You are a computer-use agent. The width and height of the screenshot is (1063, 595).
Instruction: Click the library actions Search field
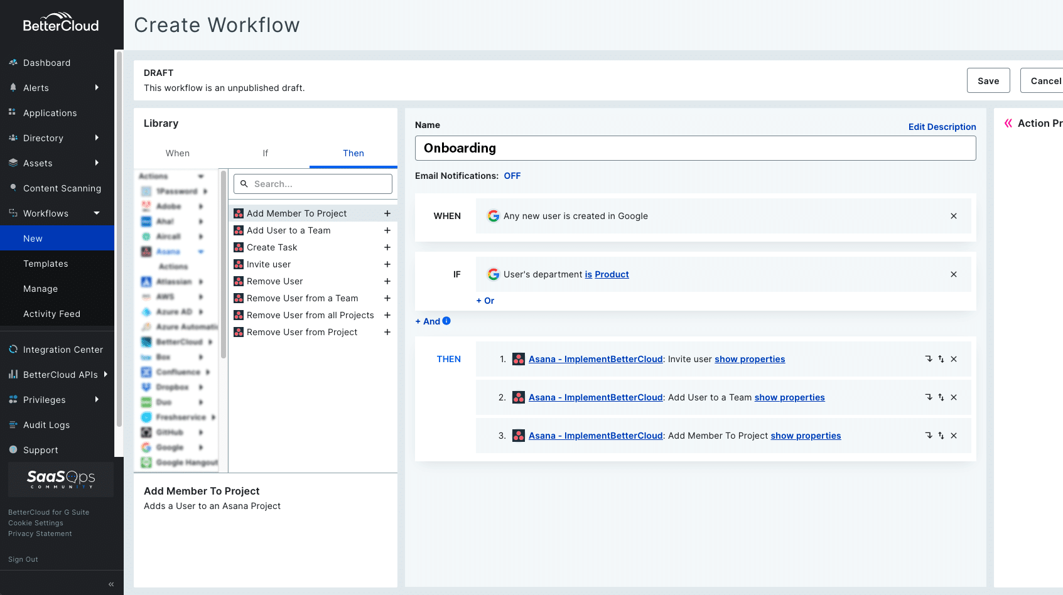point(313,184)
